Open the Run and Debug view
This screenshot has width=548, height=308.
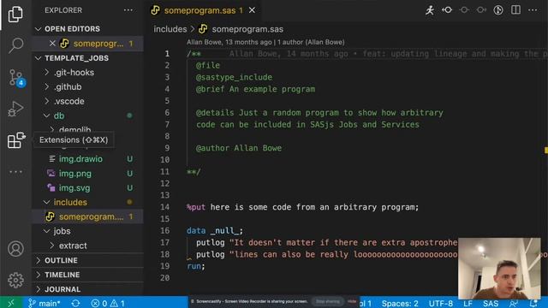[15, 109]
